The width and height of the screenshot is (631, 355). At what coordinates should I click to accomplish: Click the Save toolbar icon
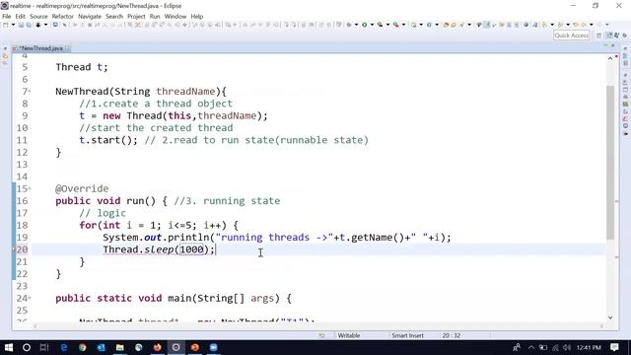point(21,25)
